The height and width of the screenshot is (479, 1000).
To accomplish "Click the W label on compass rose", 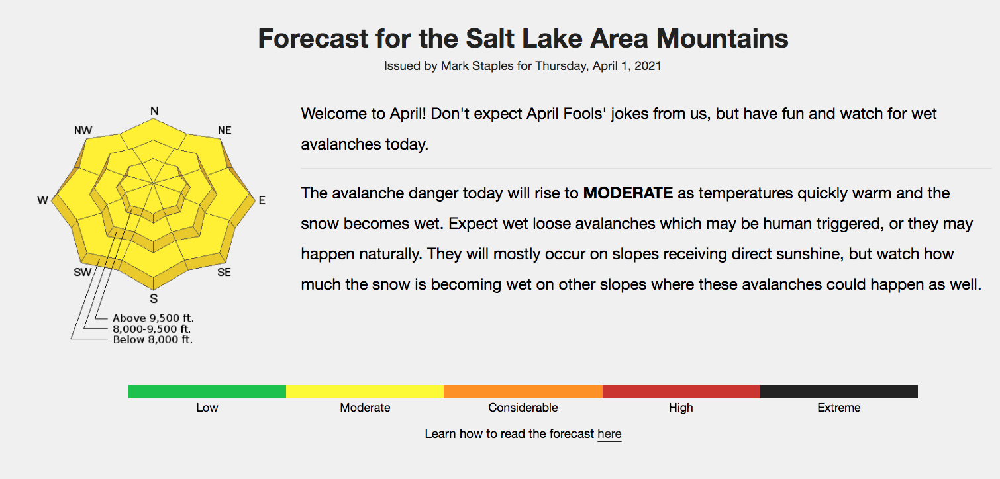I will pyautogui.click(x=43, y=200).
